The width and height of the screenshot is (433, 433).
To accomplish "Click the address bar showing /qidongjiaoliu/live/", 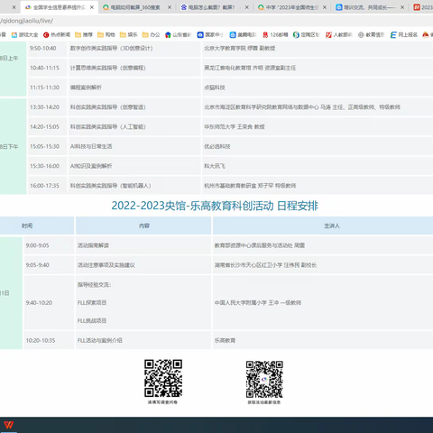I will [216, 21].
